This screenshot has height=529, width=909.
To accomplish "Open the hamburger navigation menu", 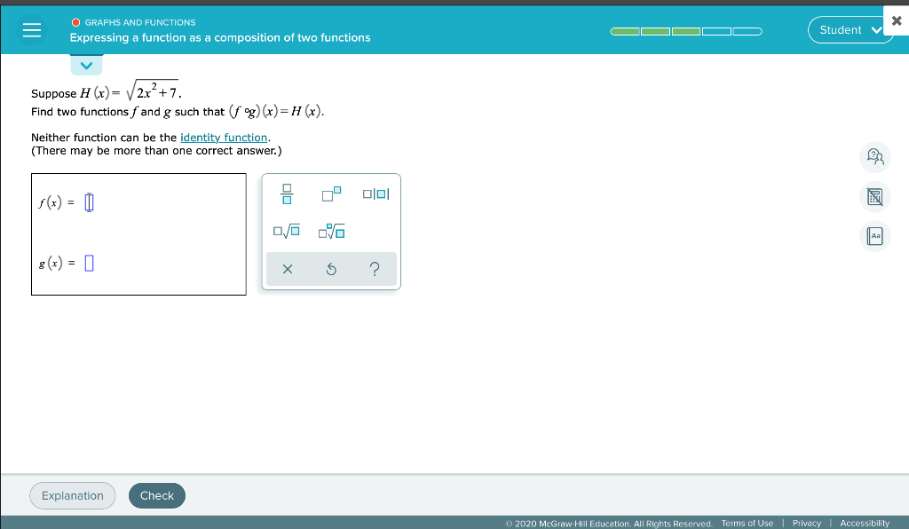I will [x=32, y=30].
